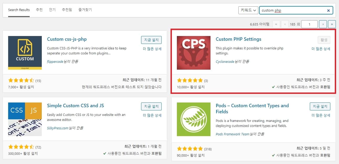The image size is (339, 164).
Task: Select the Search Results tab
Action: click(19, 10)
